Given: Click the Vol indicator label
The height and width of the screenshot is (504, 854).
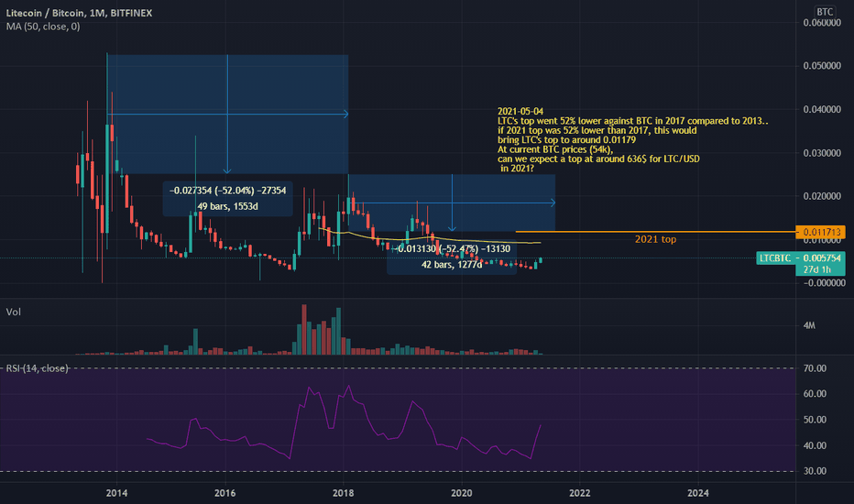Looking at the screenshot, I should click(x=14, y=312).
